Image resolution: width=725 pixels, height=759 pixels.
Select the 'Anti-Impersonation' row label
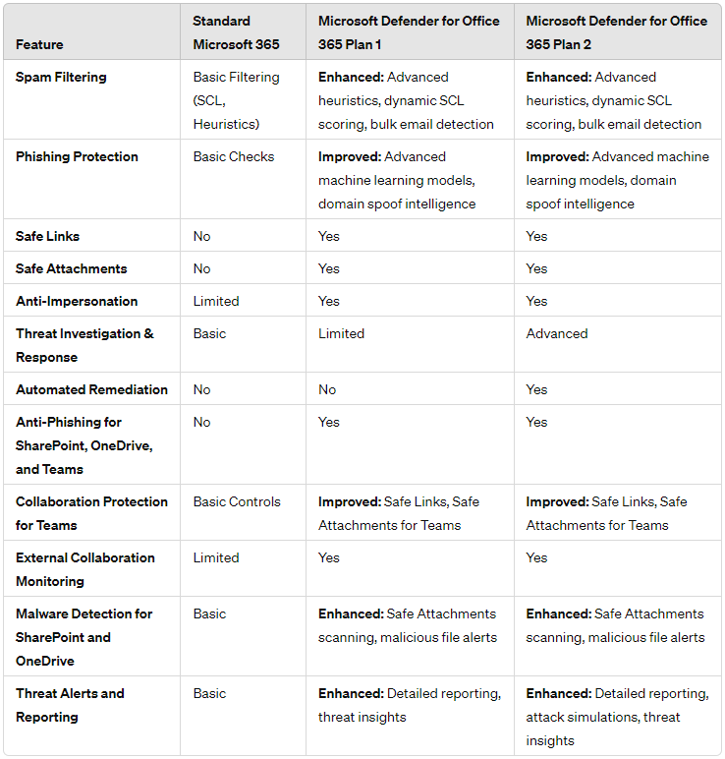click(77, 301)
